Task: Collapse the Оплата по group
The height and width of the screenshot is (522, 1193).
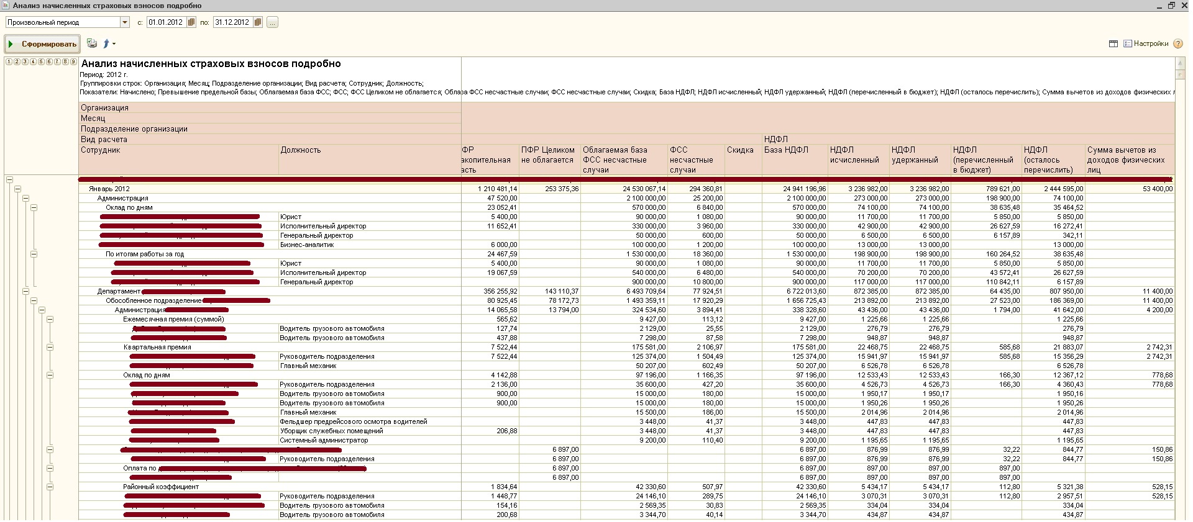Action: click(x=50, y=468)
